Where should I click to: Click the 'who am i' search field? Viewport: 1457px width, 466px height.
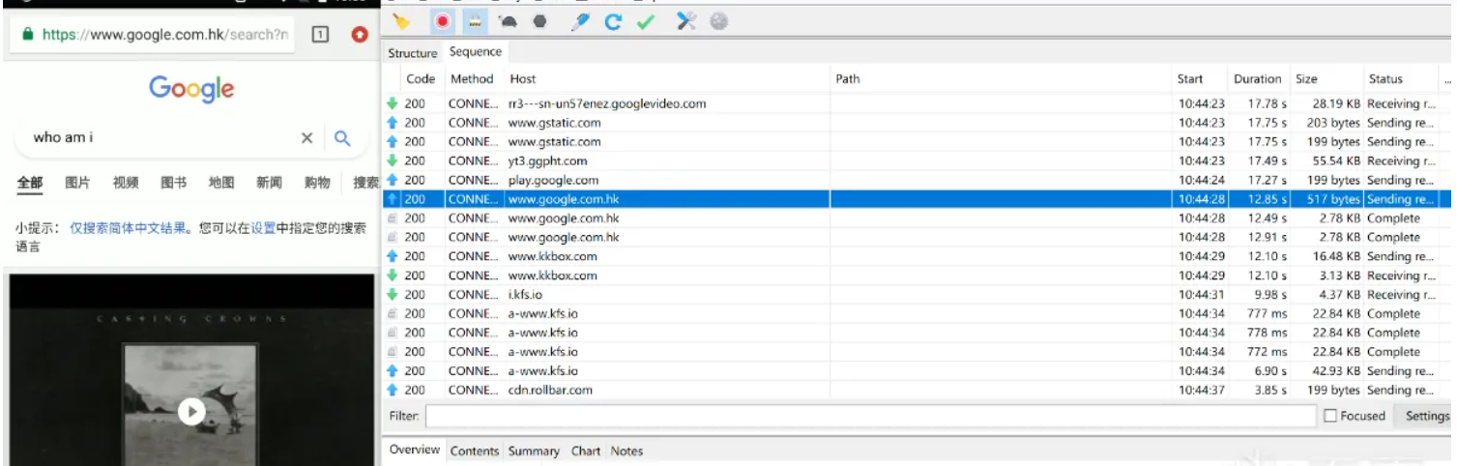(x=155, y=137)
